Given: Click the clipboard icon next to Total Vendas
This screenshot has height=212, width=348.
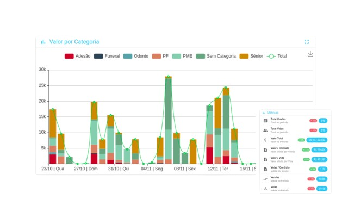Looking at the screenshot, I should 265,121.
